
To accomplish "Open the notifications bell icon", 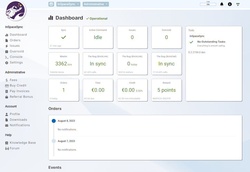I will point(222,4).
